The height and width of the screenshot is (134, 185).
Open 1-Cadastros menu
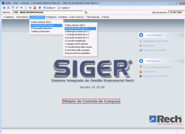9,17
